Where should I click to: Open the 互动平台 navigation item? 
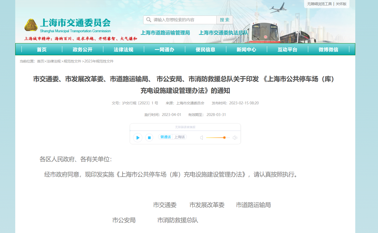[x=287, y=50]
